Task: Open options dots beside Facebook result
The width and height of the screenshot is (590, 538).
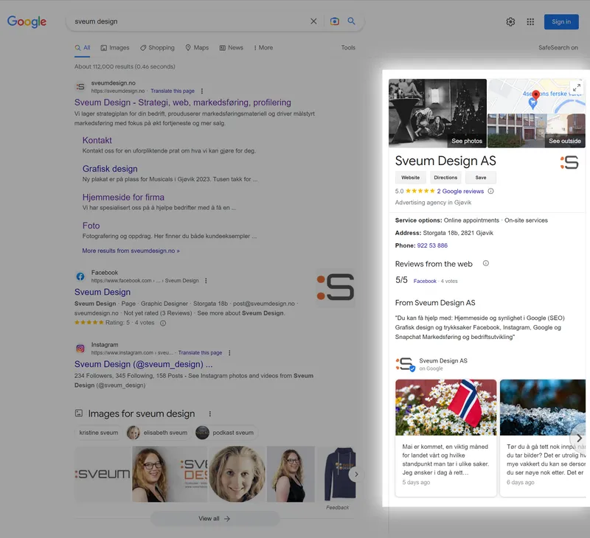Action: 206,281
